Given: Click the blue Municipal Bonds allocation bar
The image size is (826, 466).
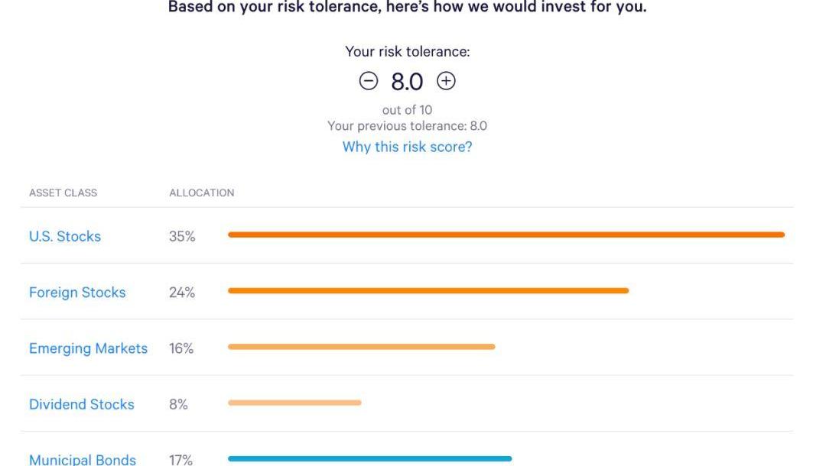Looking at the screenshot, I should click(x=369, y=458).
